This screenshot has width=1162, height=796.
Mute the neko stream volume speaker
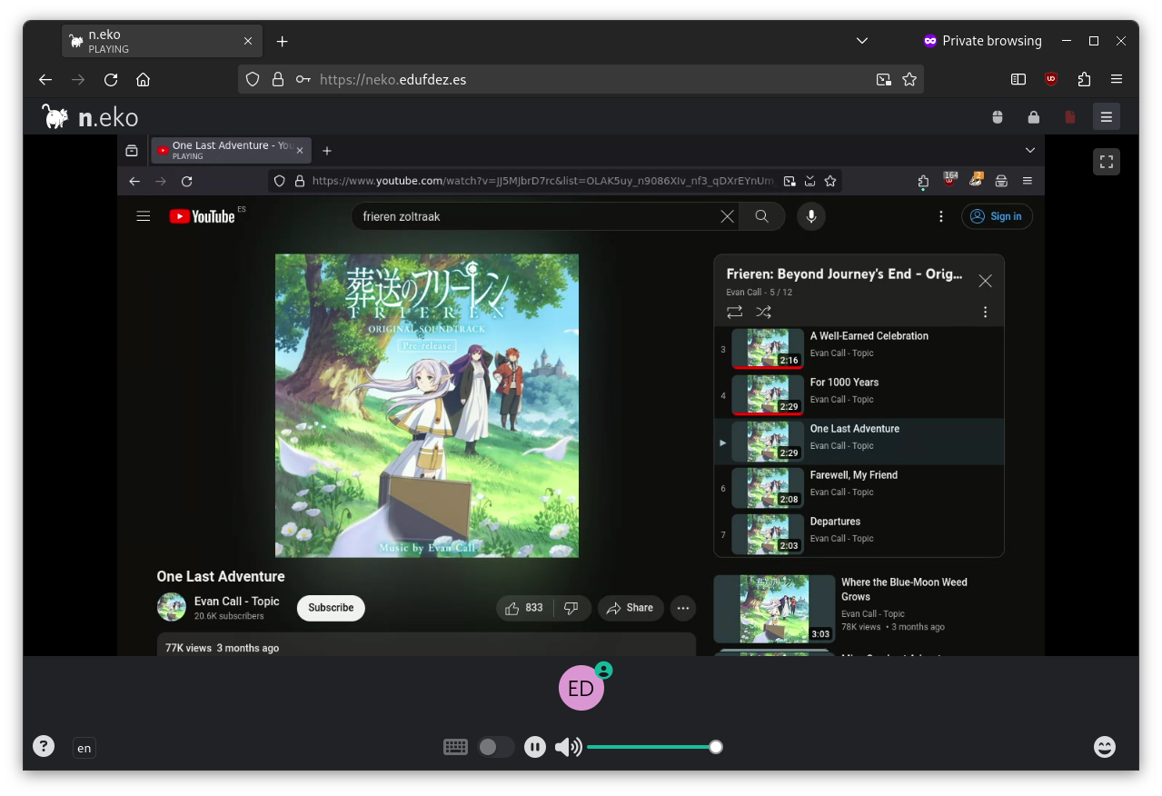568,747
